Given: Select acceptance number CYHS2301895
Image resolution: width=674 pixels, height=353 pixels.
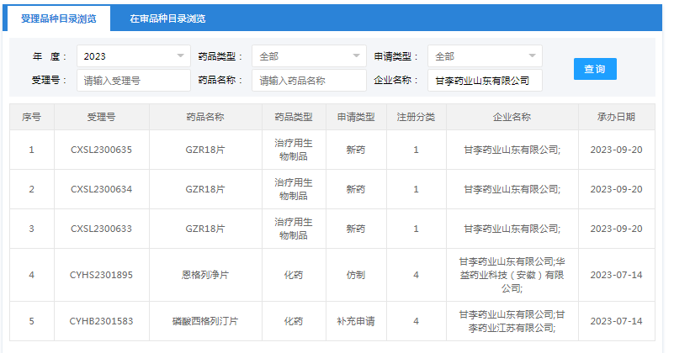Looking at the screenshot, I should click(102, 275).
